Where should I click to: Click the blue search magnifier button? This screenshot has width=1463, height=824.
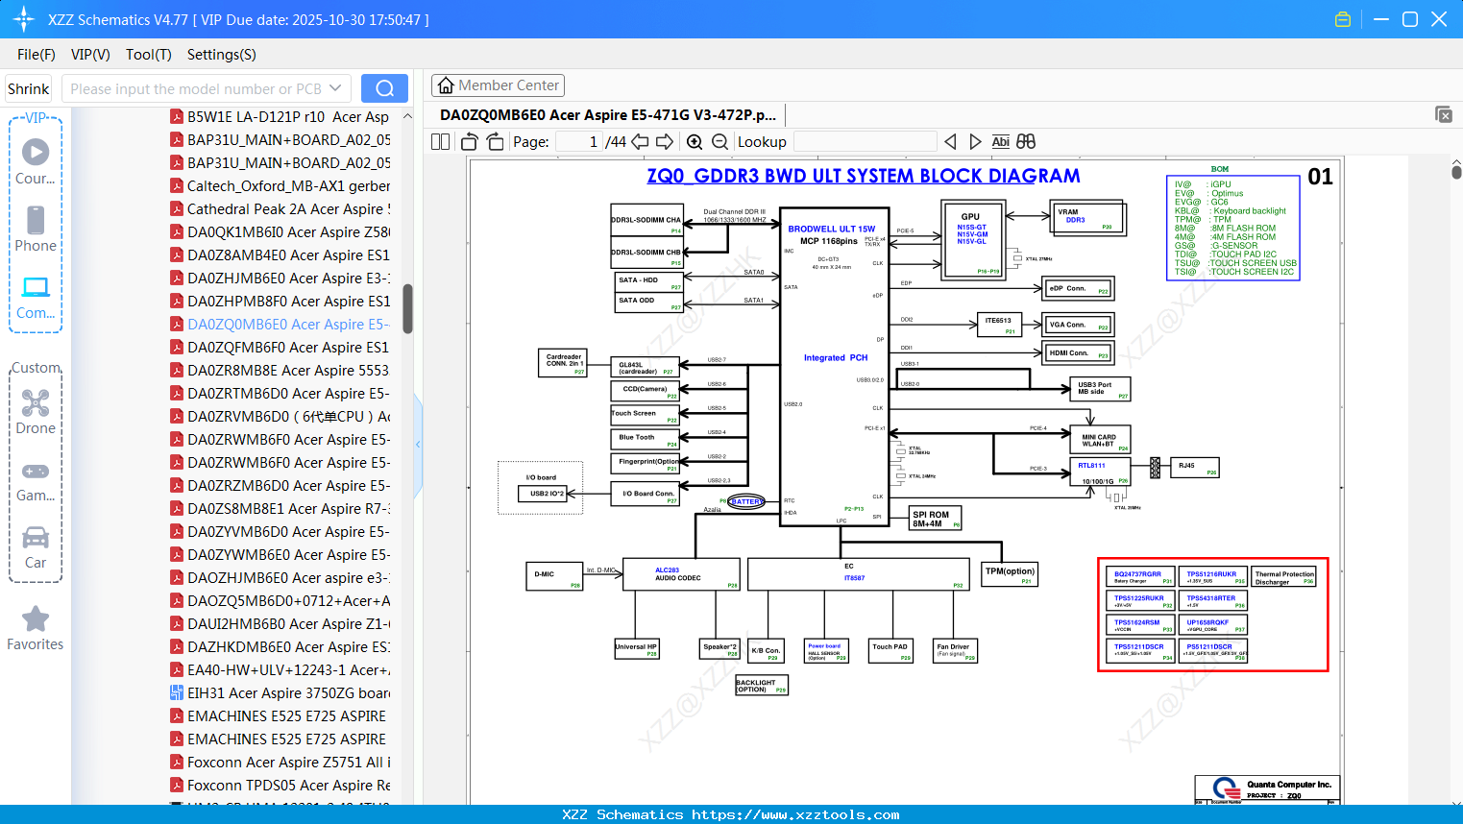(x=384, y=88)
